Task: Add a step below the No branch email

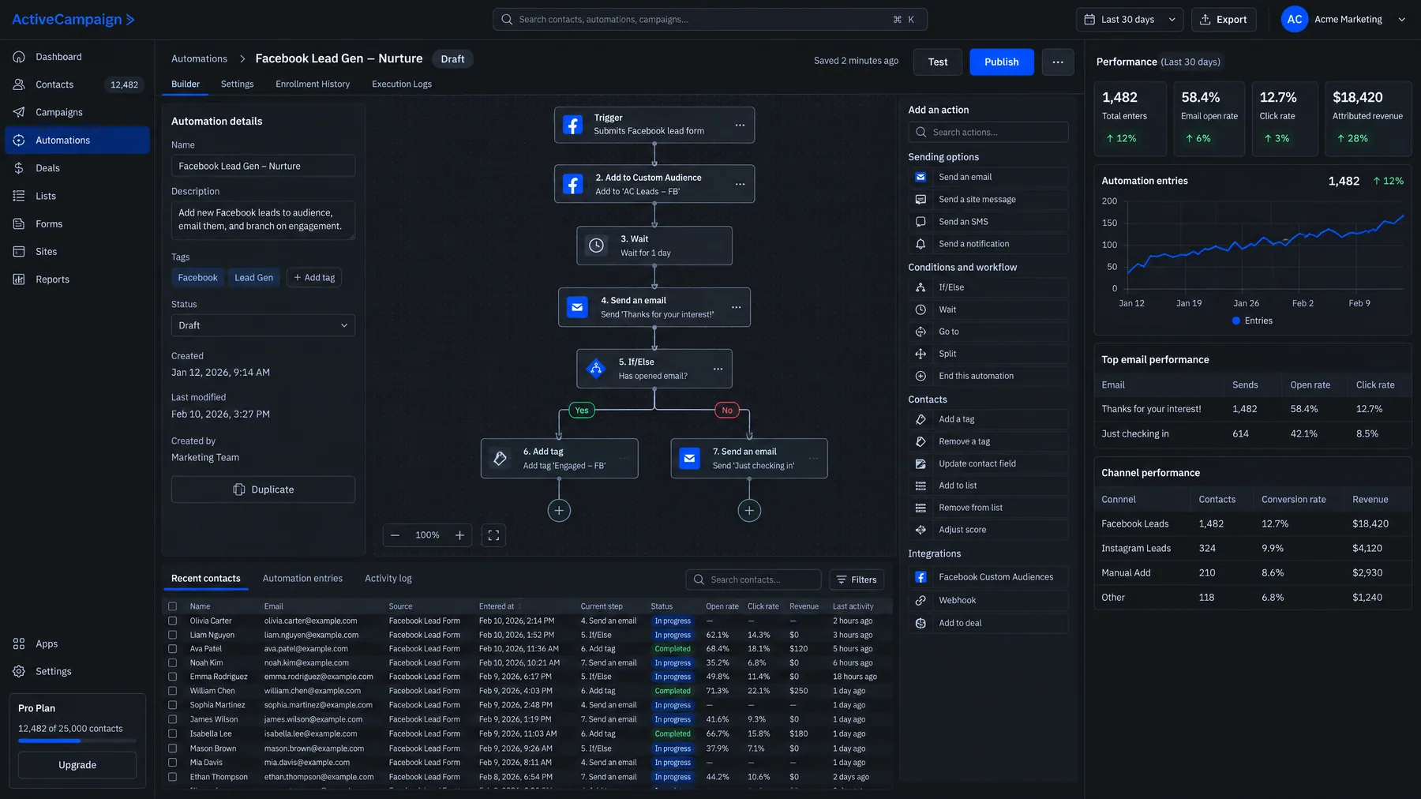Action: 749,510
